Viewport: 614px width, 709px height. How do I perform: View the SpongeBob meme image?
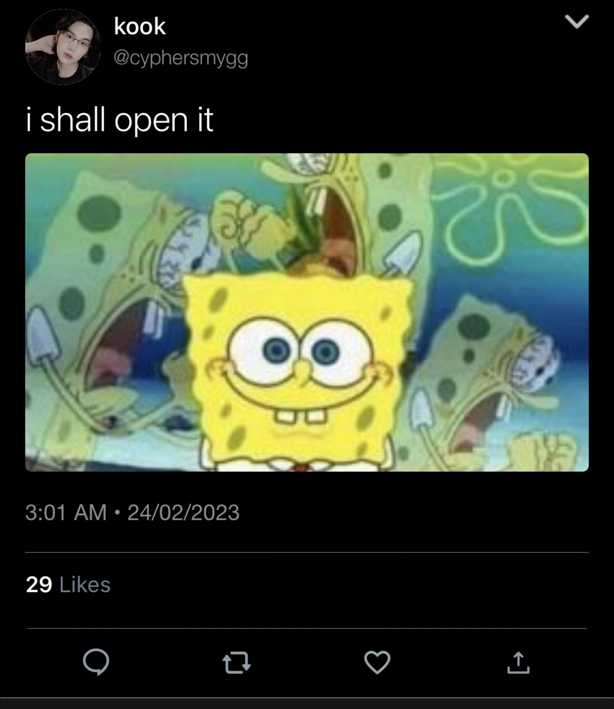click(x=307, y=312)
